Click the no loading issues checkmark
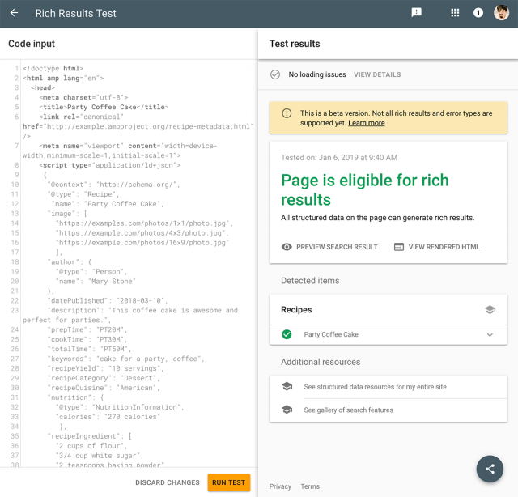Screen dimensions: 518x497 (275, 74)
